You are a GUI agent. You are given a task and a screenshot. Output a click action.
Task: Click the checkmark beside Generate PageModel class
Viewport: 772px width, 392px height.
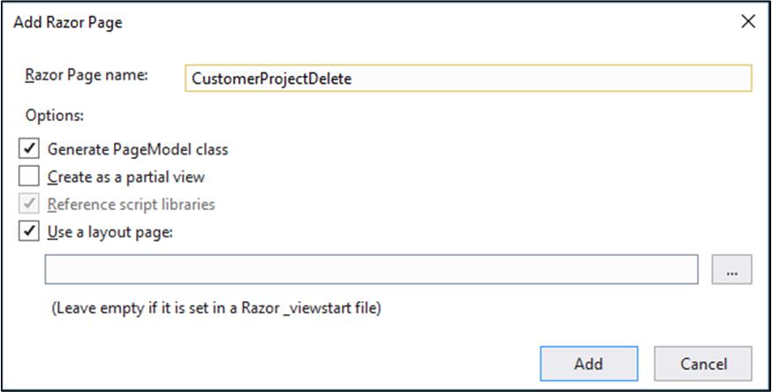click(29, 148)
